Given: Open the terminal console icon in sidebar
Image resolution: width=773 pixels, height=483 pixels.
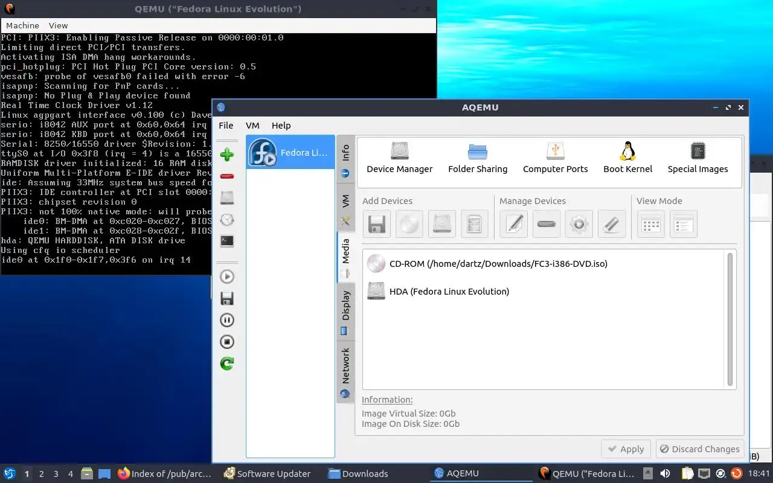Looking at the screenshot, I should pos(227,241).
